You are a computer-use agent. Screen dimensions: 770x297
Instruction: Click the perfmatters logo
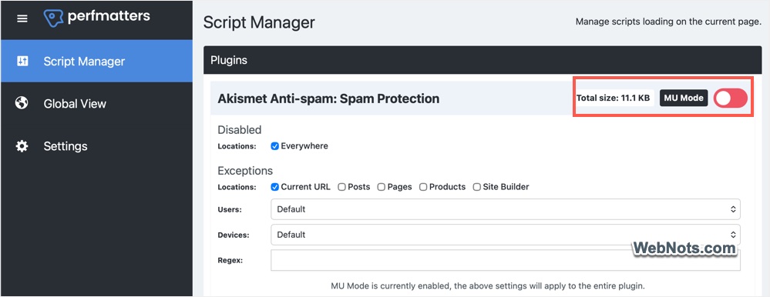pyautogui.click(x=97, y=18)
